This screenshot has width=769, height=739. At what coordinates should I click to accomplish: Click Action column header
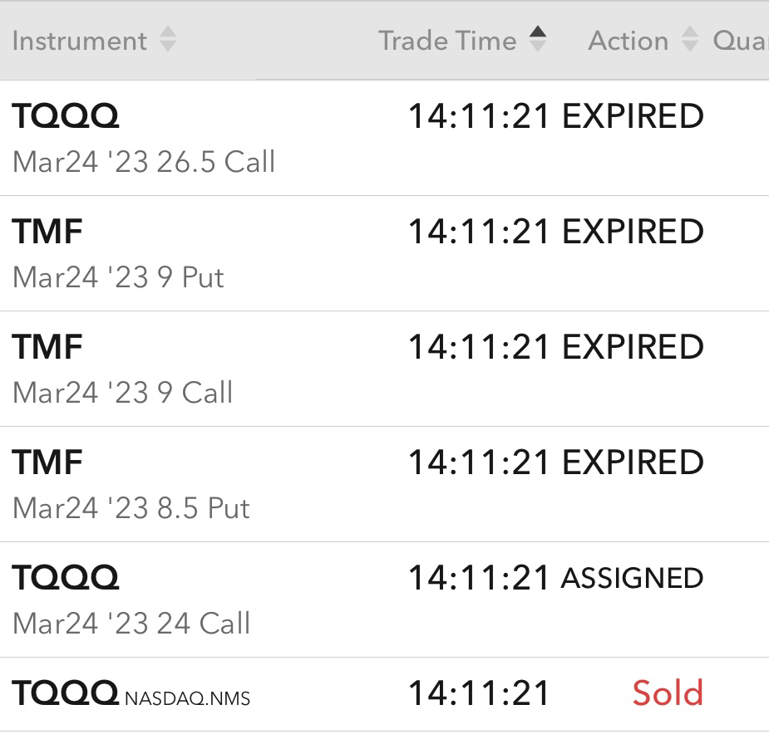click(629, 41)
